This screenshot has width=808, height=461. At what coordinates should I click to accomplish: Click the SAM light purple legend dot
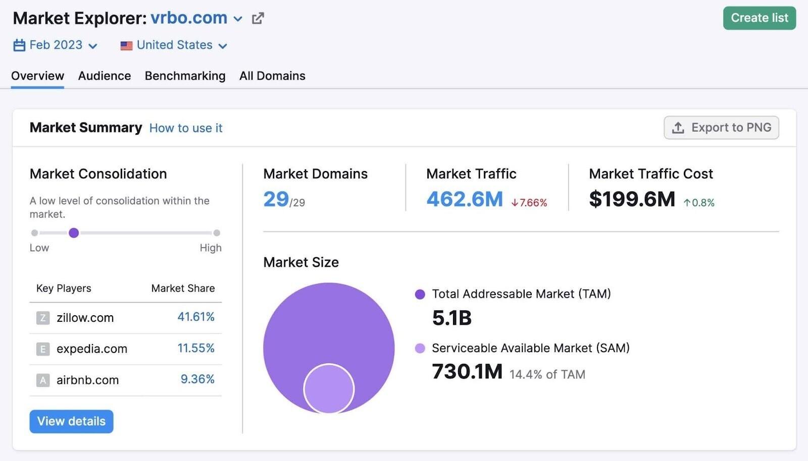pos(420,348)
